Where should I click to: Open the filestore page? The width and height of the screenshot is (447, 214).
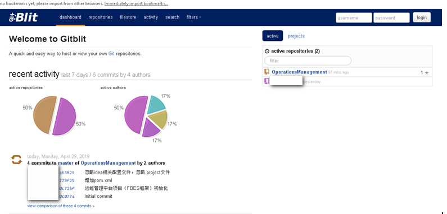[128, 17]
